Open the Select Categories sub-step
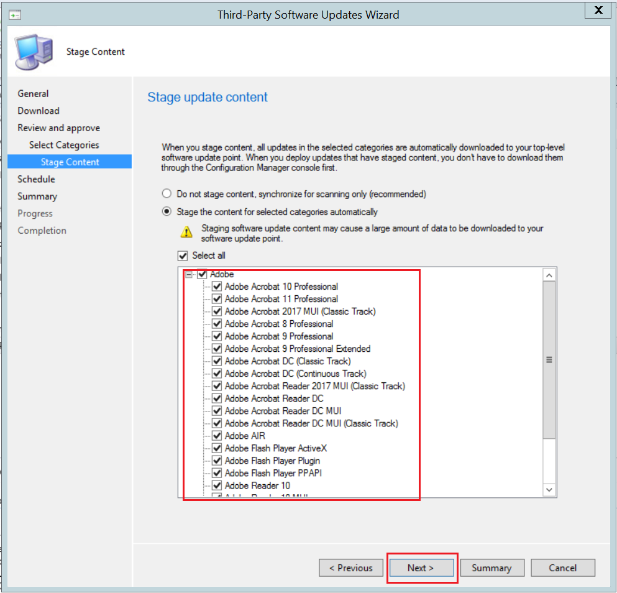Image resolution: width=617 pixels, height=593 pixels. pyautogui.click(x=64, y=145)
